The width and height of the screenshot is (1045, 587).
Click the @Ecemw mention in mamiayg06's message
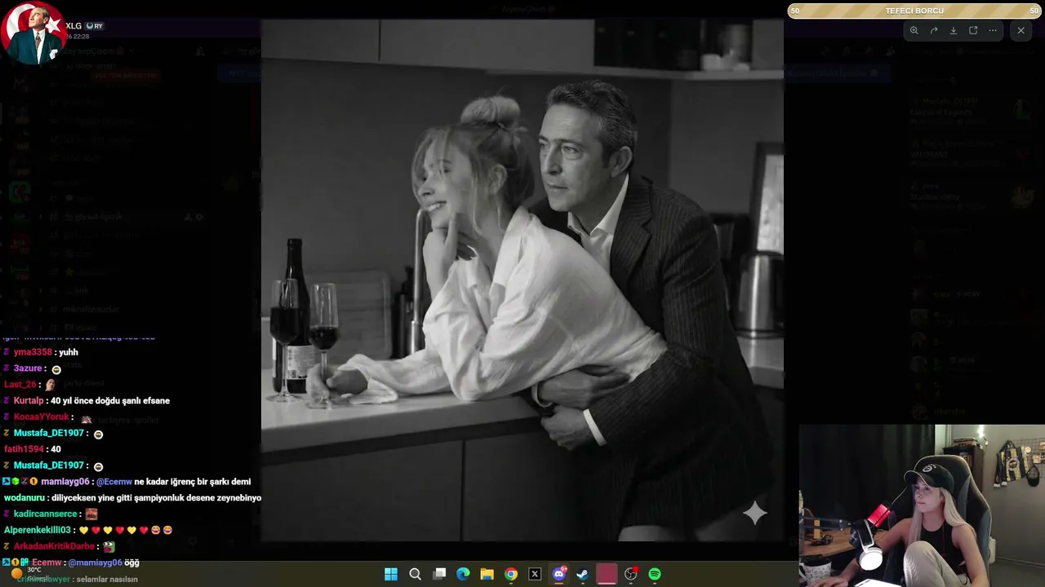pos(114,482)
